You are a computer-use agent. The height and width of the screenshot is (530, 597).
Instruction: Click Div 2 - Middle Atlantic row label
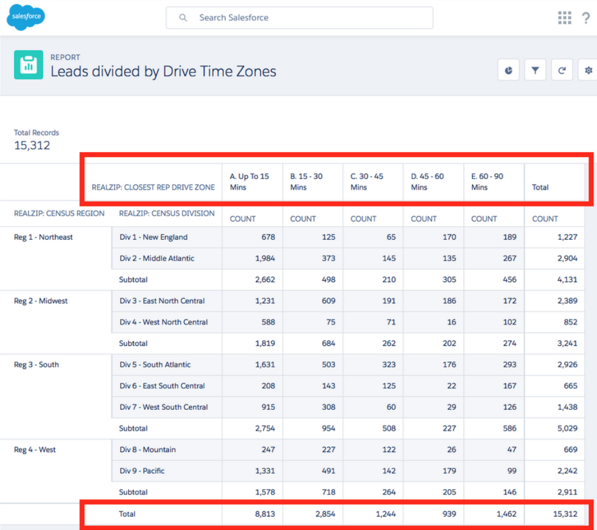pyautogui.click(x=157, y=258)
